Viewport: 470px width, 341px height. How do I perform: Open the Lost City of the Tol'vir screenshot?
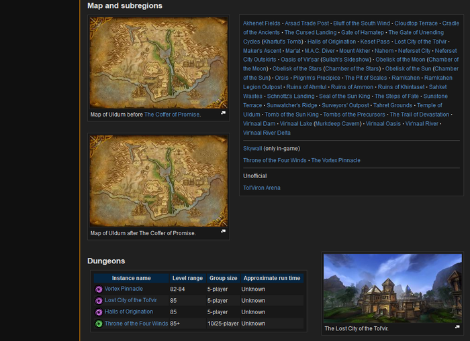click(393, 287)
